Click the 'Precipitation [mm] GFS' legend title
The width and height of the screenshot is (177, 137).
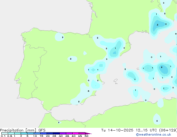tap(23, 130)
